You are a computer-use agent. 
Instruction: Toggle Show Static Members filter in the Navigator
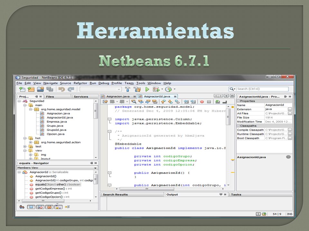[x=40, y=207]
